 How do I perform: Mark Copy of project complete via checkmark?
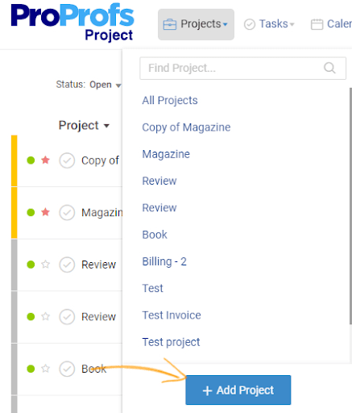pos(67,161)
